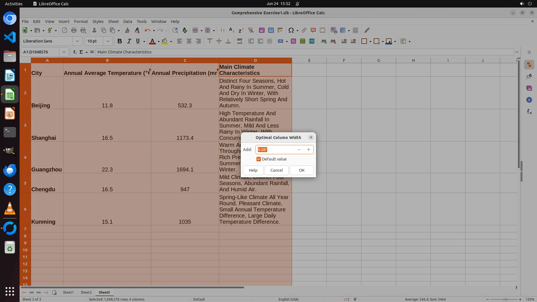Viewport: 537px width, 302px height.
Task: Click the AutoFilter funnel icon
Action: (x=251, y=30)
